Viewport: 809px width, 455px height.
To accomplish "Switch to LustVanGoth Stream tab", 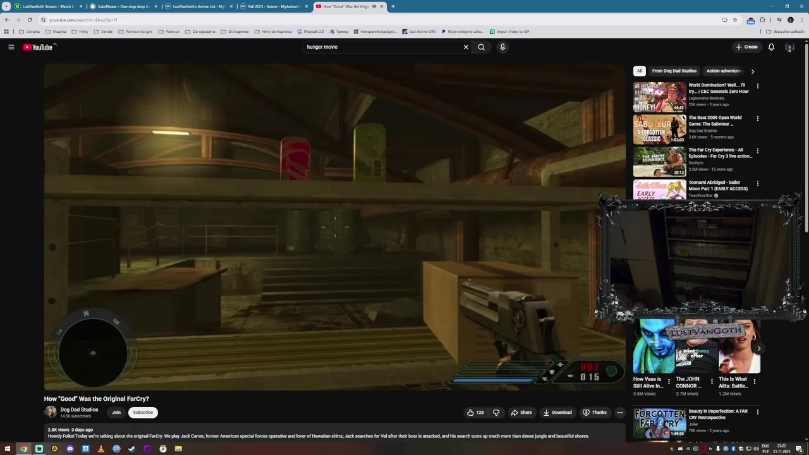I will click(x=48, y=6).
